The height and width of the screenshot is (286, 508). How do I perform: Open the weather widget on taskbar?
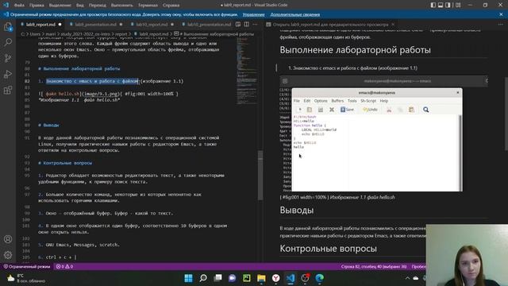tap(26, 278)
